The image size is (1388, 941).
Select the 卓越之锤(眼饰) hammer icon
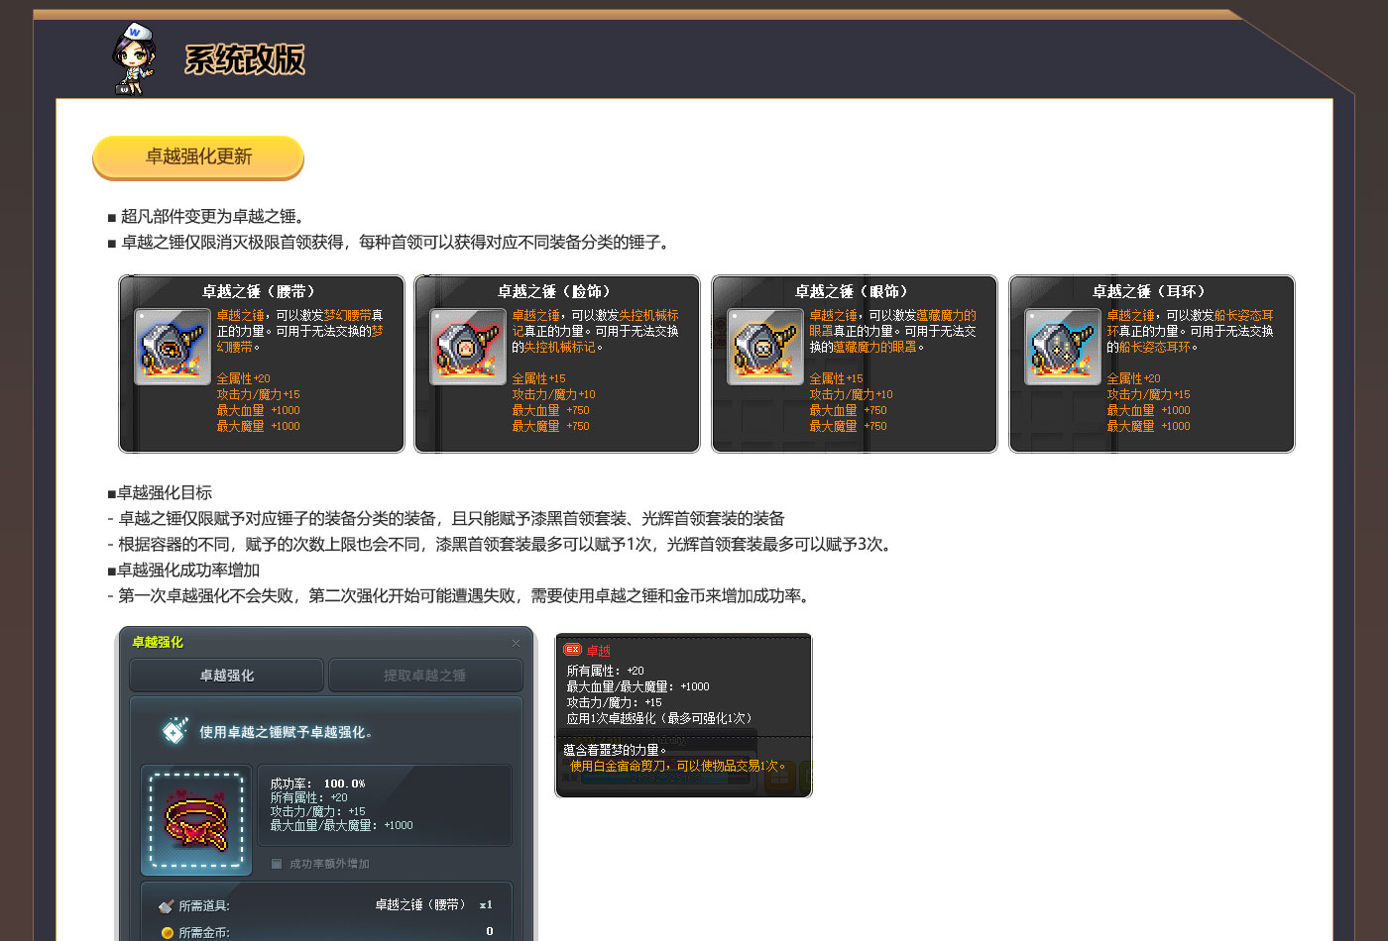[765, 347]
